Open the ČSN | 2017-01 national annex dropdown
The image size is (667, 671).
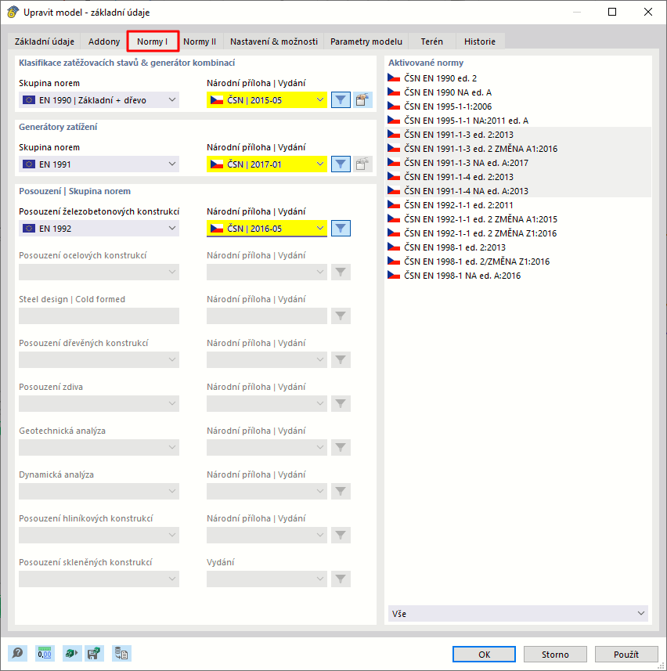coord(267,164)
